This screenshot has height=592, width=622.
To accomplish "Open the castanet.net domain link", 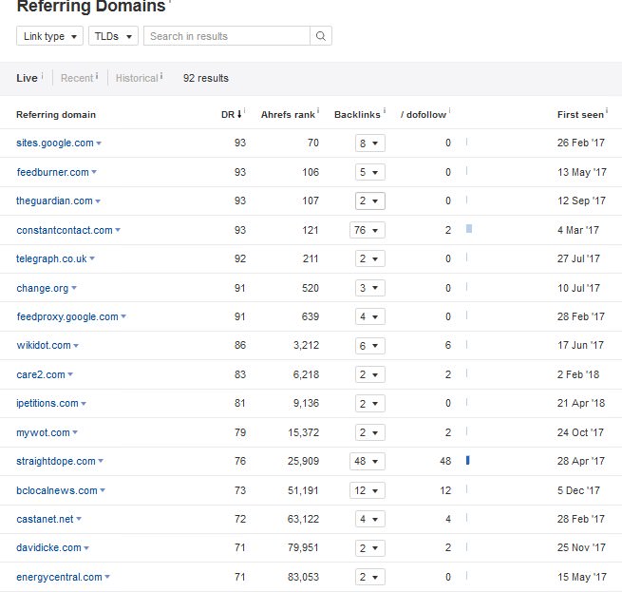I will pos(45,520).
